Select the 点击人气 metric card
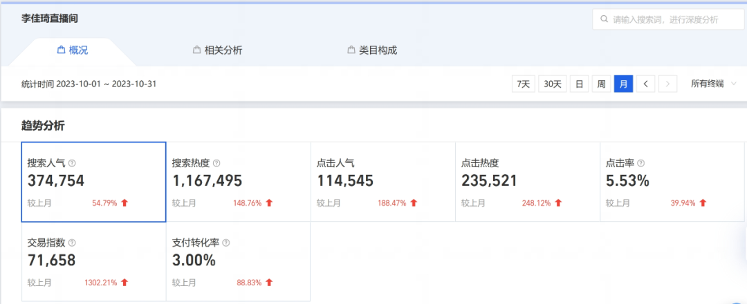Screen dimensions: 747x304 click(383, 182)
